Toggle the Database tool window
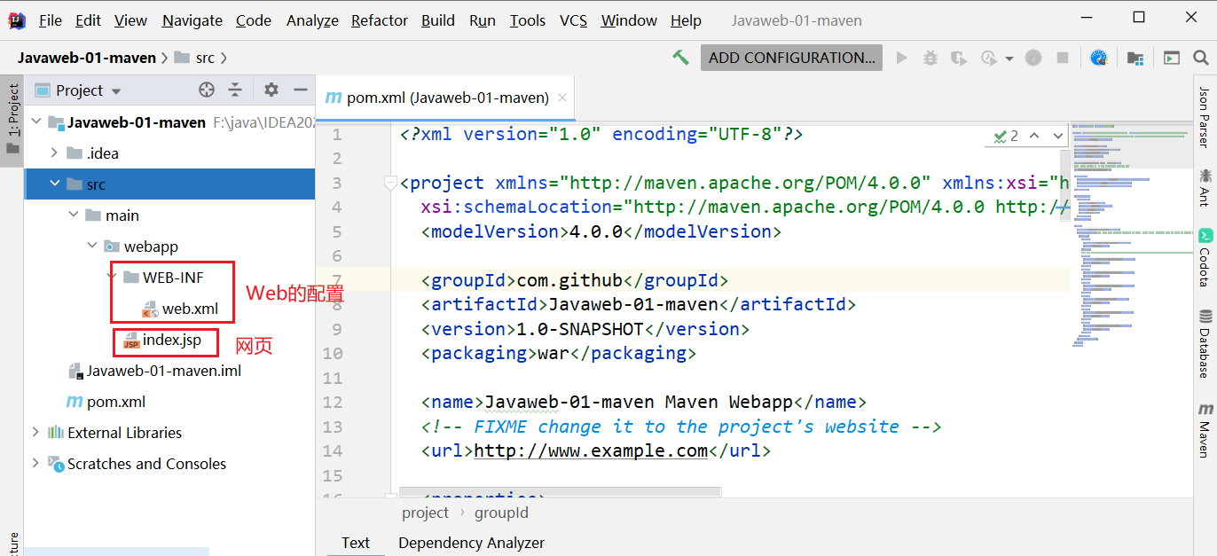This screenshot has height=556, width=1217. coord(1205,343)
